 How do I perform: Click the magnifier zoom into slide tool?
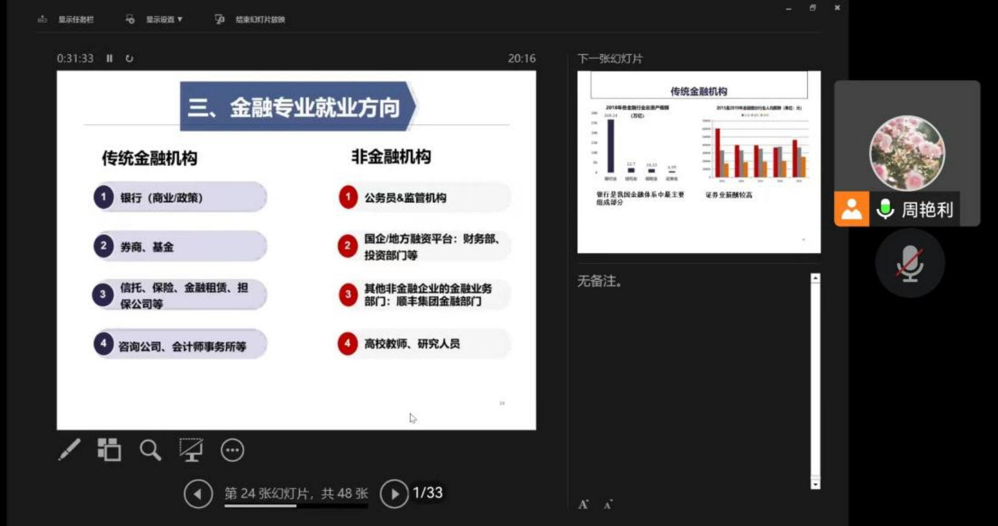[x=150, y=450]
